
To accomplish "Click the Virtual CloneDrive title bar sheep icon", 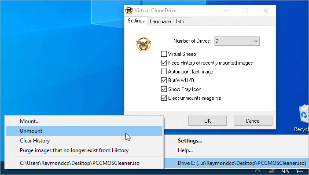I will coord(129,11).
